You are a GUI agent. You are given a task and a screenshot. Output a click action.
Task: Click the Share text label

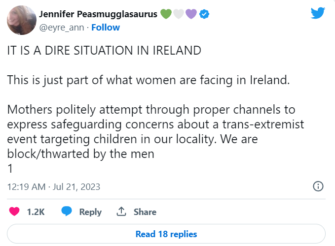pyautogui.click(x=145, y=212)
